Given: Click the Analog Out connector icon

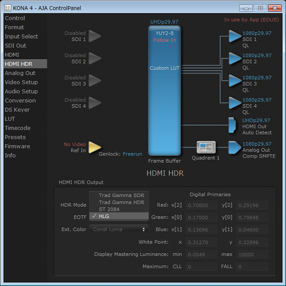Looking at the screenshot, I should click(x=234, y=147).
